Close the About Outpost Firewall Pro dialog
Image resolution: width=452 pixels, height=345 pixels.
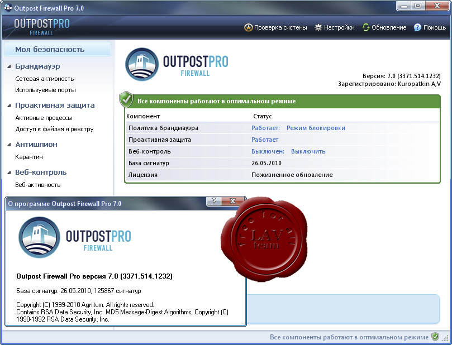232,201
